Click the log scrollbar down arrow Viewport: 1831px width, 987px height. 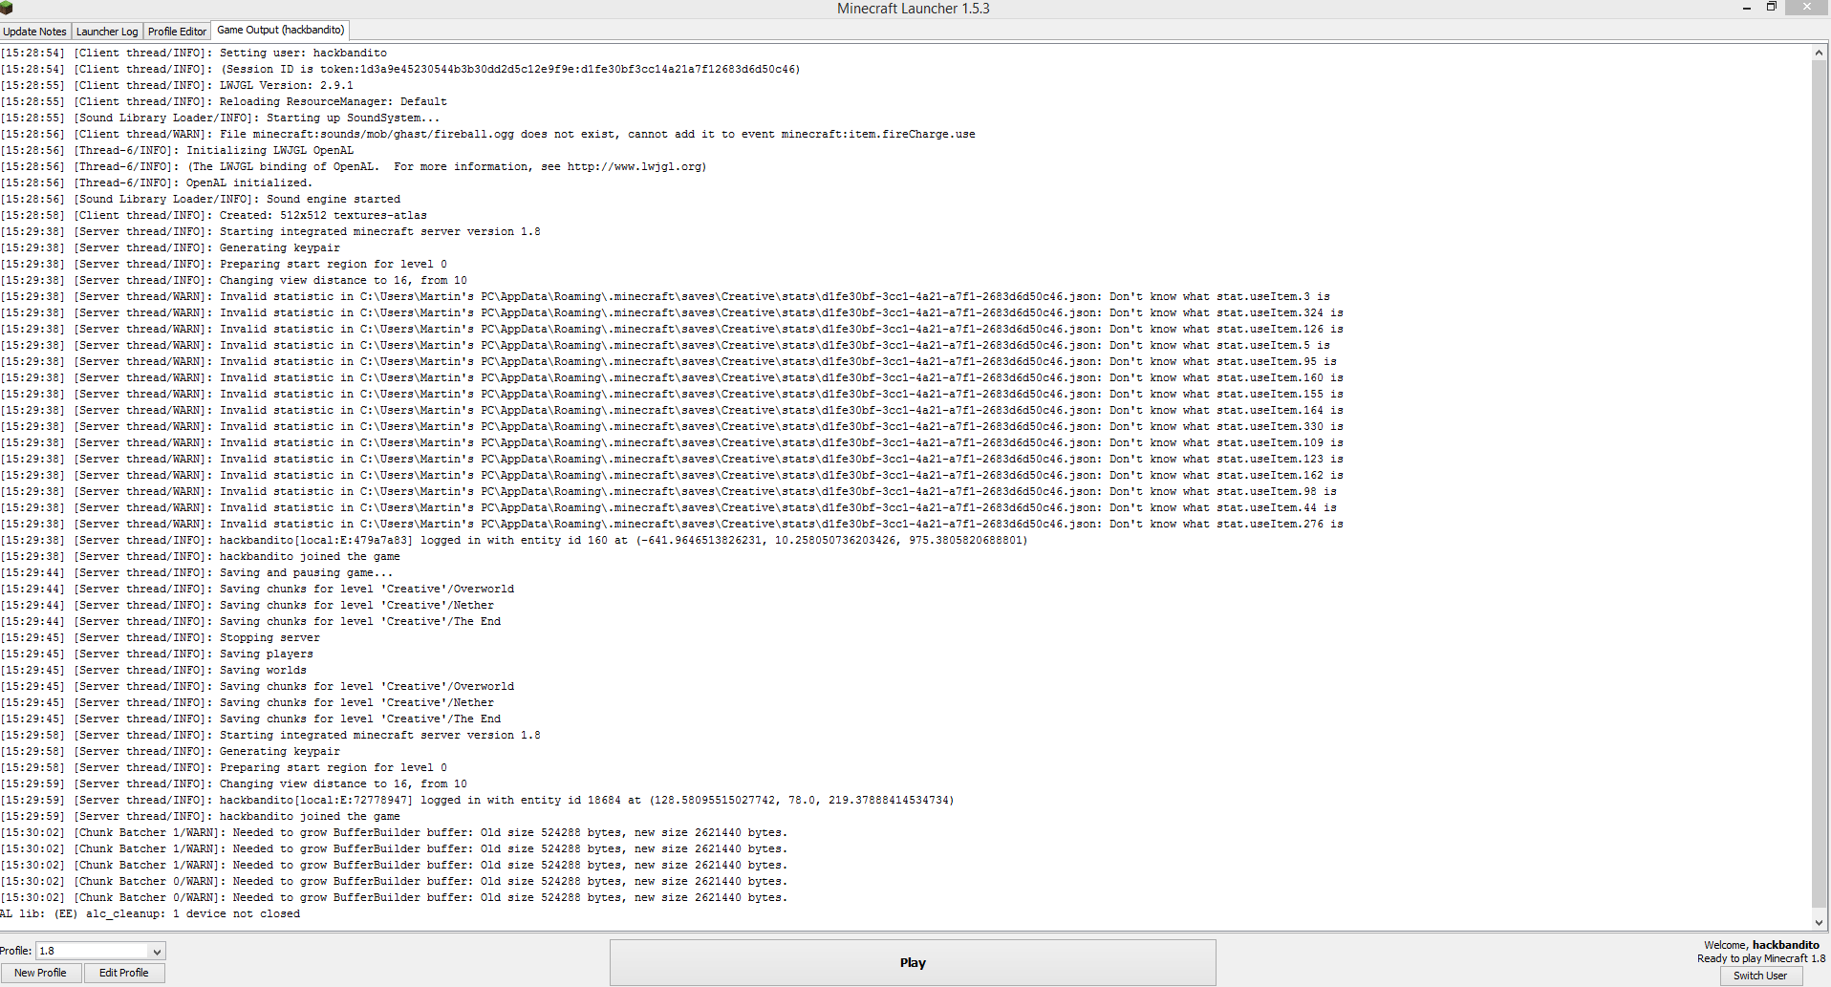click(1819, 922)
